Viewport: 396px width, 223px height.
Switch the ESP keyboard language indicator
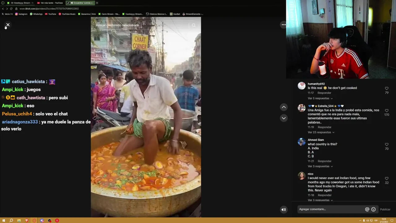[x=376, y=221]
